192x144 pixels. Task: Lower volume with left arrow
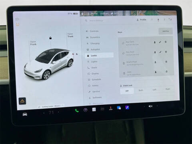[144, 106]
